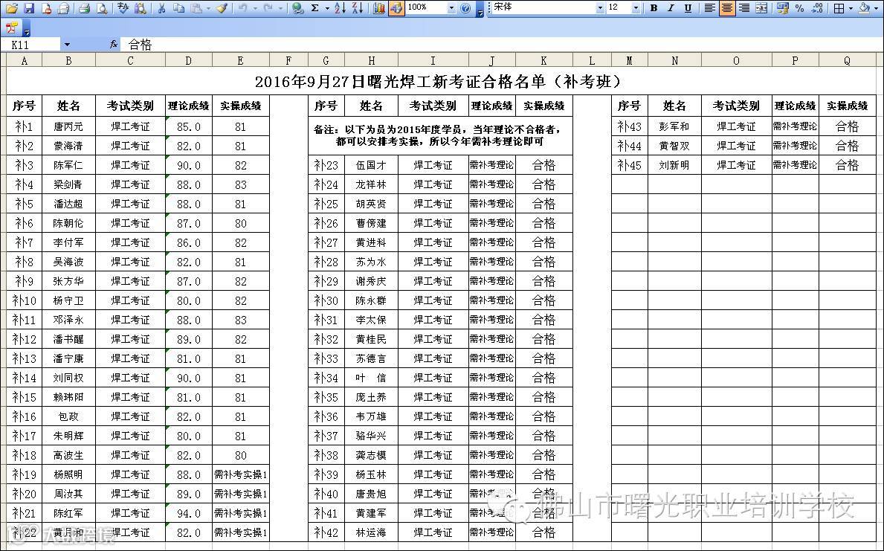Select the cell 补14
Viewport: 884px width, 551px height.
pos(24,378)
